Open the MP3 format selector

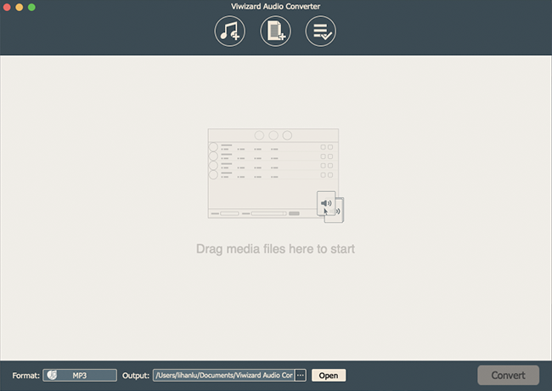click(80, 375)
